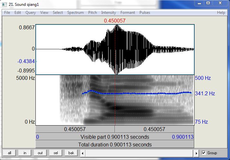Click the 0.8667 amplitude maximum label
Screen dimensions: 230x160
click(x=27, y=27)
